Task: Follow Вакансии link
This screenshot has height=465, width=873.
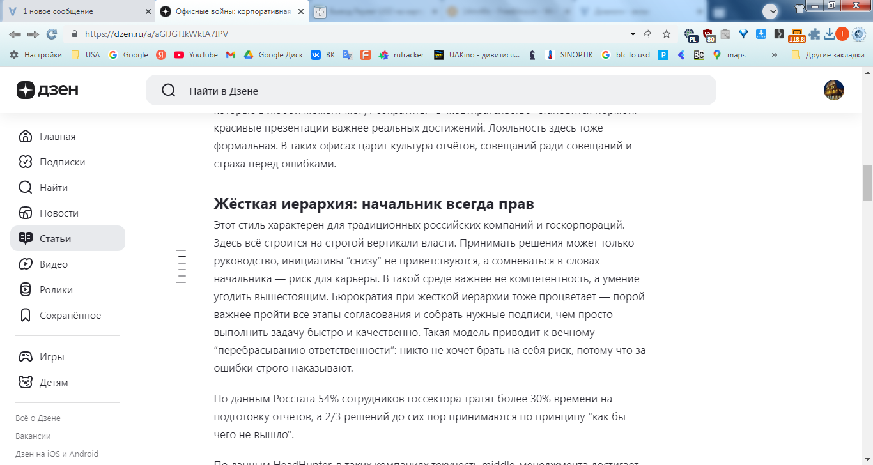Action: pos(33,436)
